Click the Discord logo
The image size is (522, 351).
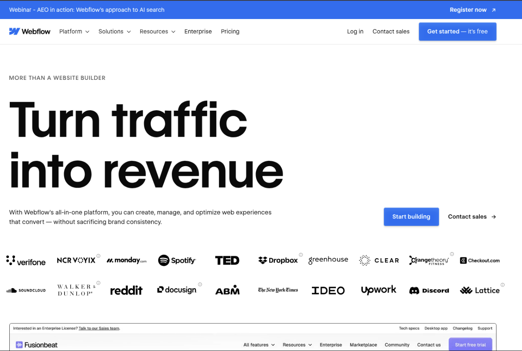coord(429,291)
